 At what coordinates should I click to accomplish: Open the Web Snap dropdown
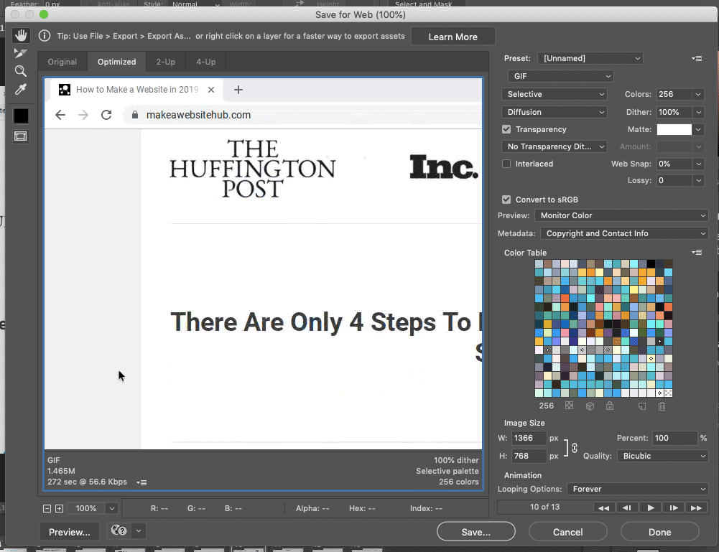[x=698, y=164]
